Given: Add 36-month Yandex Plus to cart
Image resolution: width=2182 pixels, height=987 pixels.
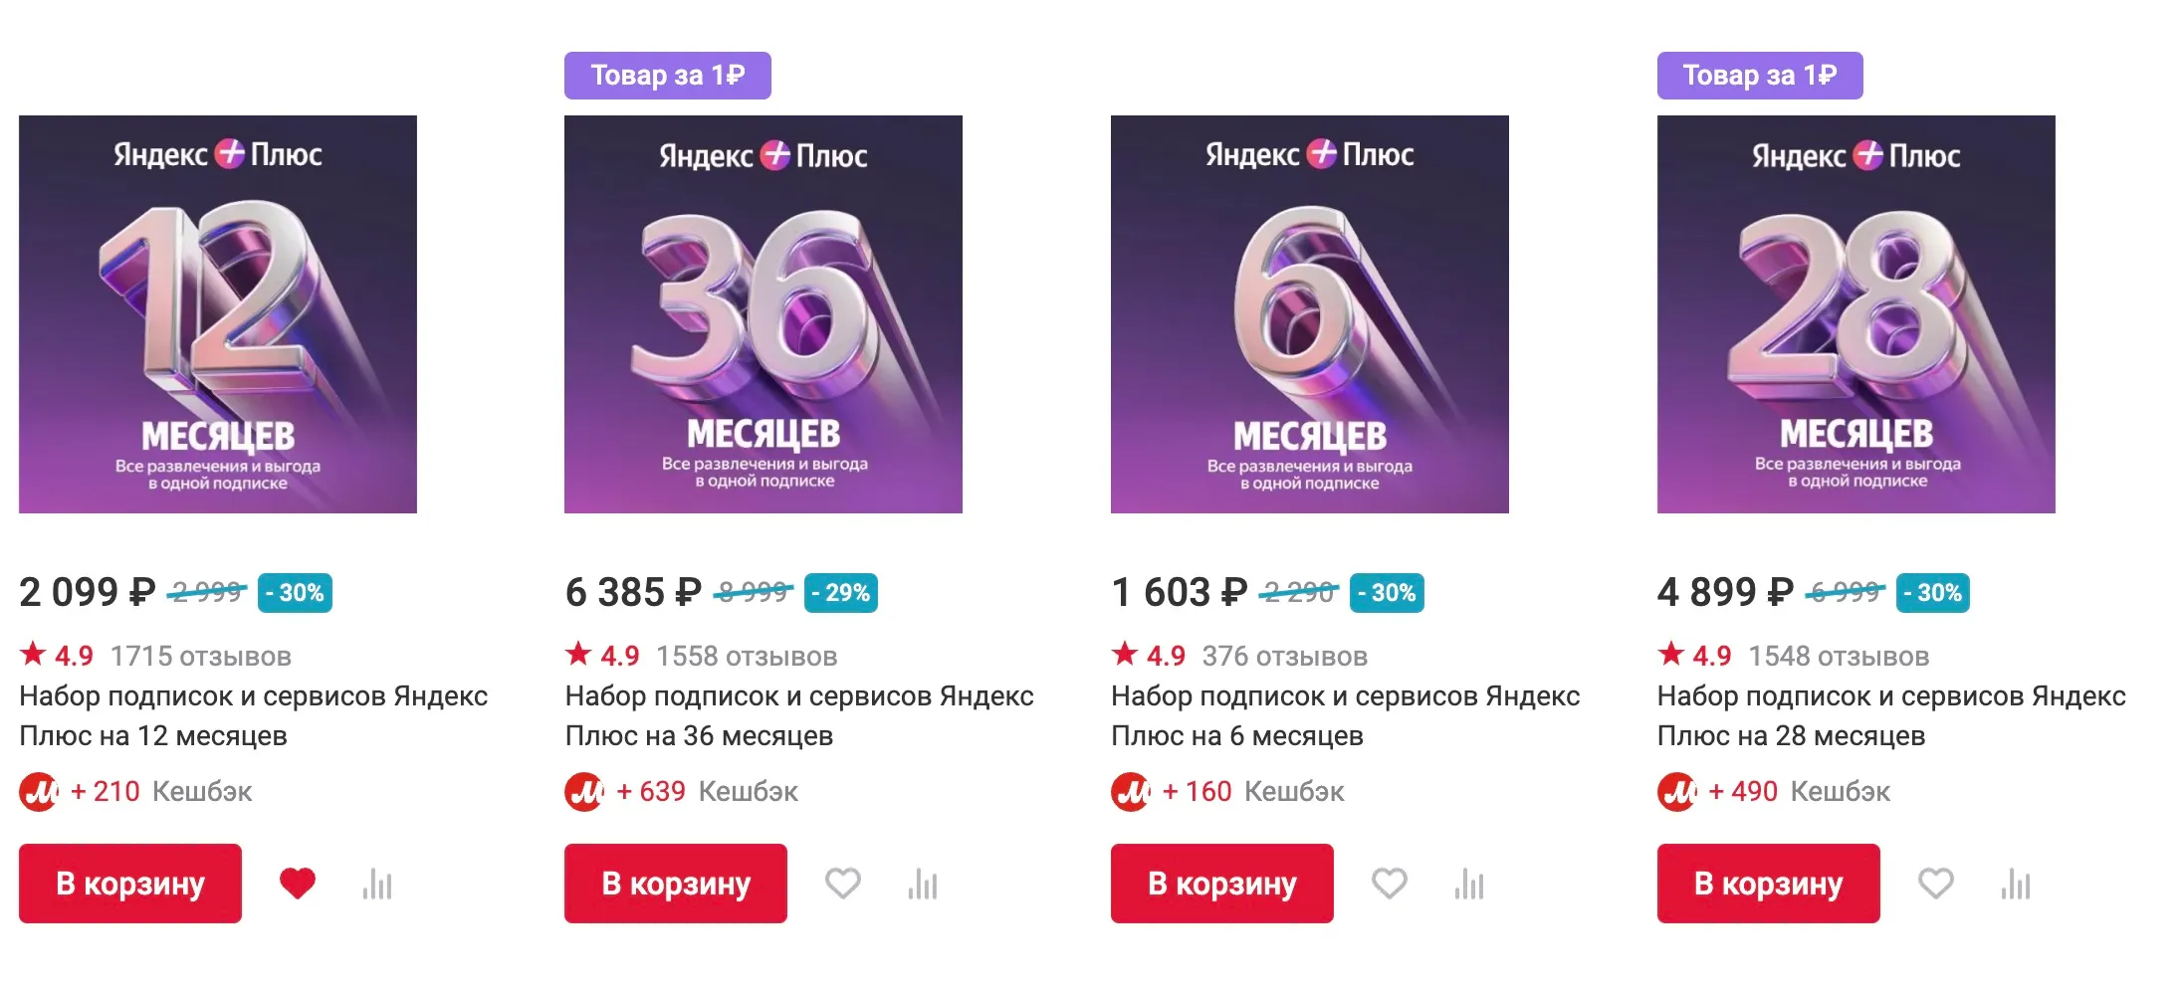Looking at the screenshot, I should pyautogui.click(x=676, y=884).
